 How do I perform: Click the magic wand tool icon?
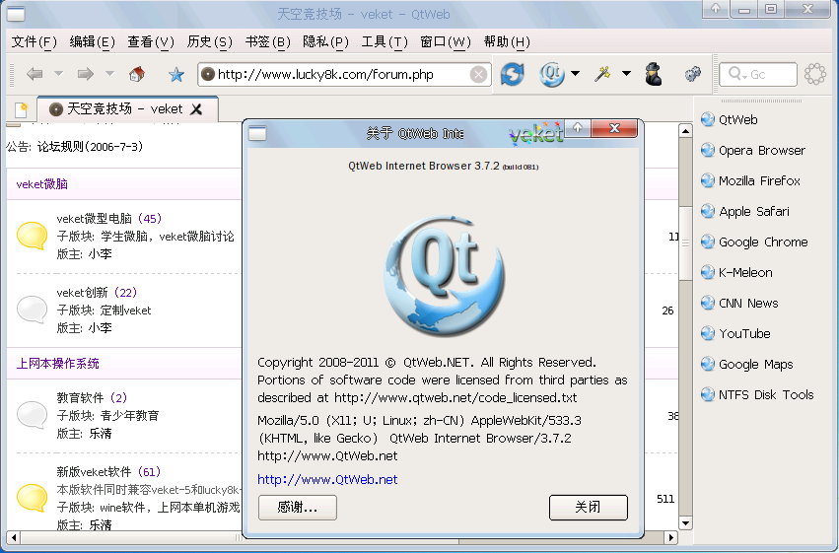pyautogui.click(x=602, y=74)
